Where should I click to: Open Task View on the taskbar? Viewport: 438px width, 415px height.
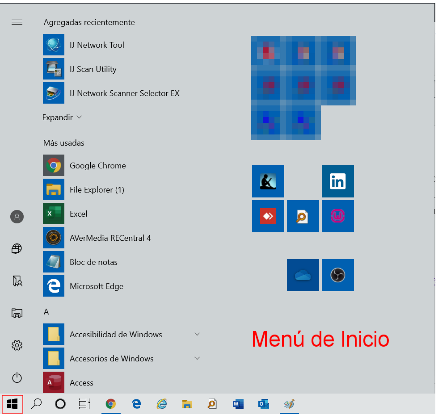pyautogui.click(x=84, y=404)
